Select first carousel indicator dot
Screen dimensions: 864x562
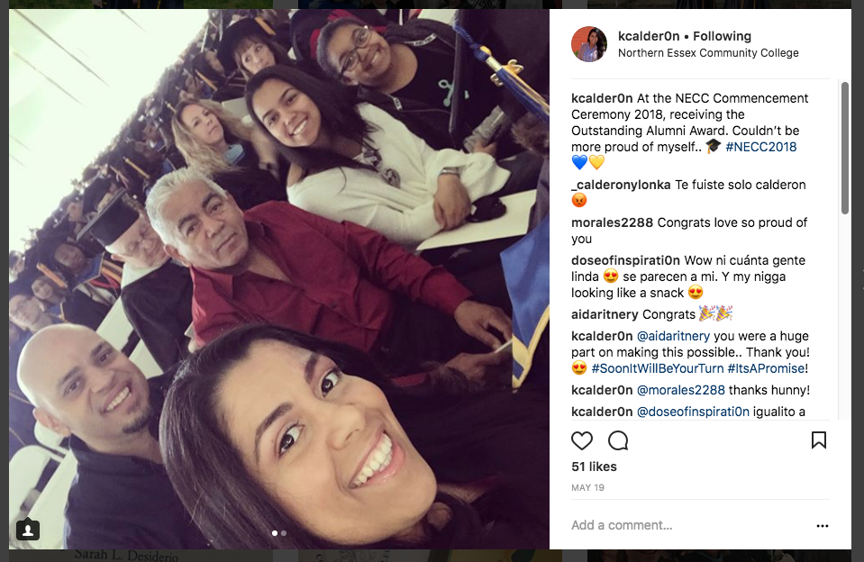click(x=275, y=533)
